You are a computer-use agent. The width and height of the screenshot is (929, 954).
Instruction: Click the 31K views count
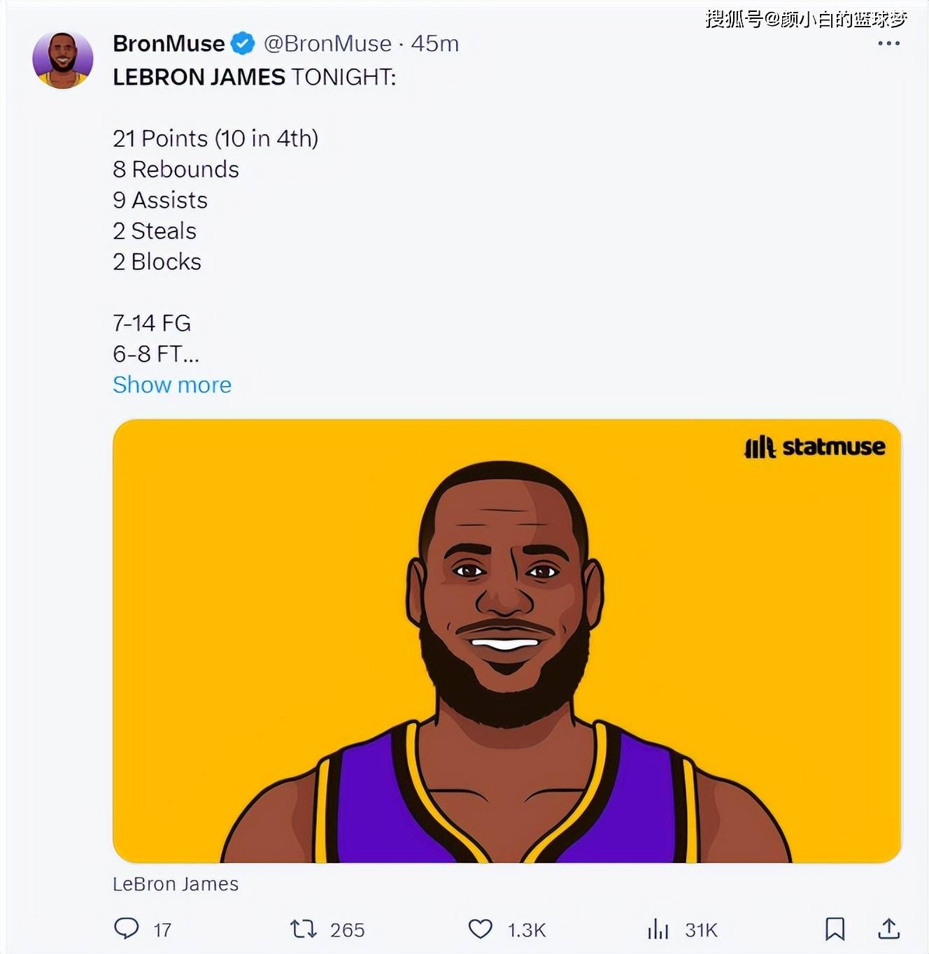(x=702, y=930)
